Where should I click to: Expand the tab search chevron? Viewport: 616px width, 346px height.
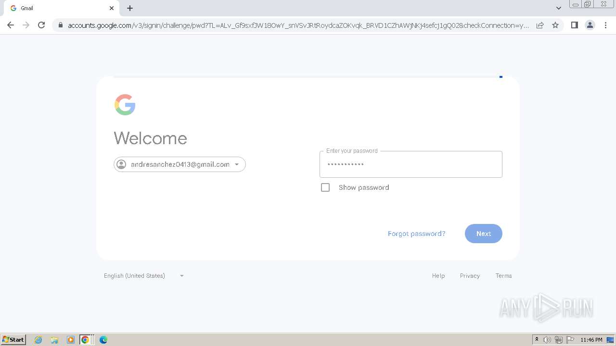[559, 8]
